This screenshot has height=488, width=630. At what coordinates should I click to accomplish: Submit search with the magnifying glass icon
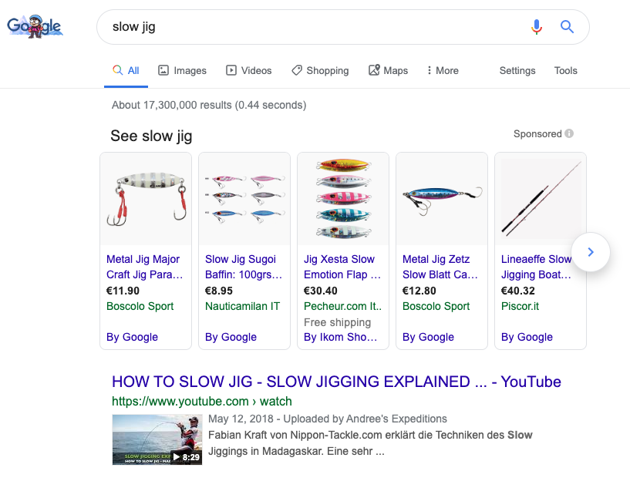[x=567, y=27]
